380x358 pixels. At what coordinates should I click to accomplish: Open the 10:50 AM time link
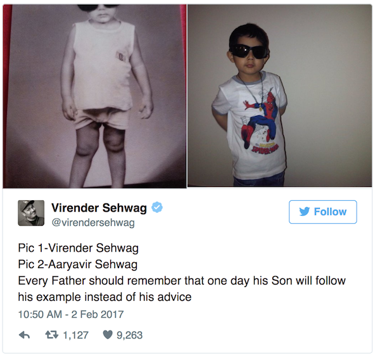40,315
